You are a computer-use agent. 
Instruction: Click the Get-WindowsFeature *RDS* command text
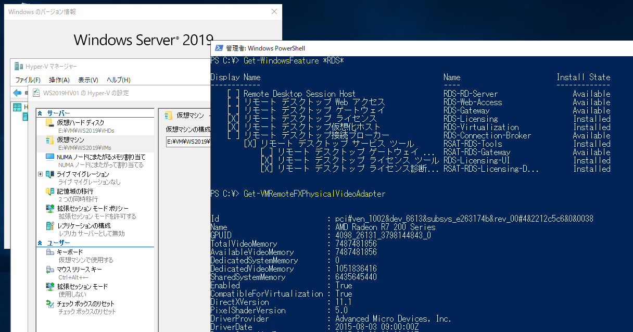[294, 61]
